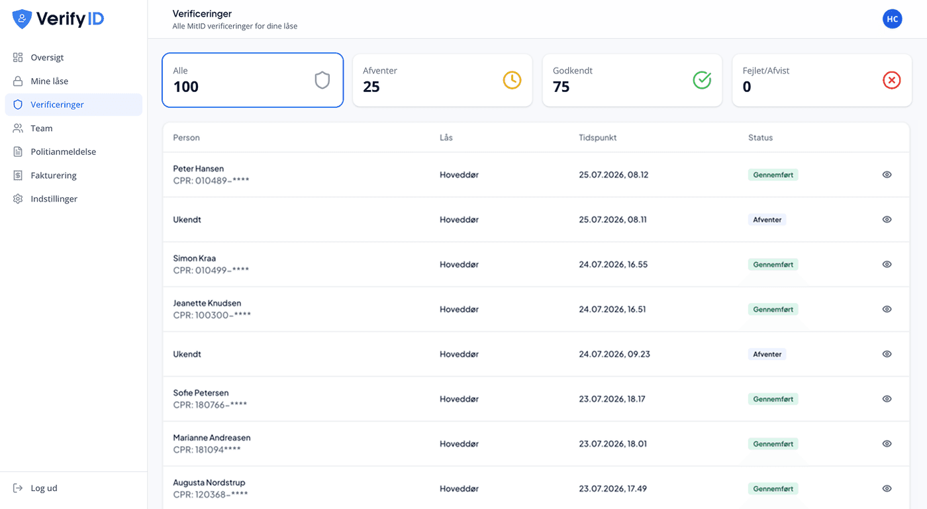View details of Peter Hansen verification
The height and width of the screenshot is (509, 927).
point(887,175)
